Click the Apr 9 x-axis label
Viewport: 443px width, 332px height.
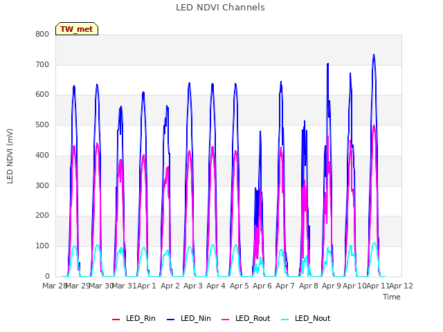[x=332, y=286]
